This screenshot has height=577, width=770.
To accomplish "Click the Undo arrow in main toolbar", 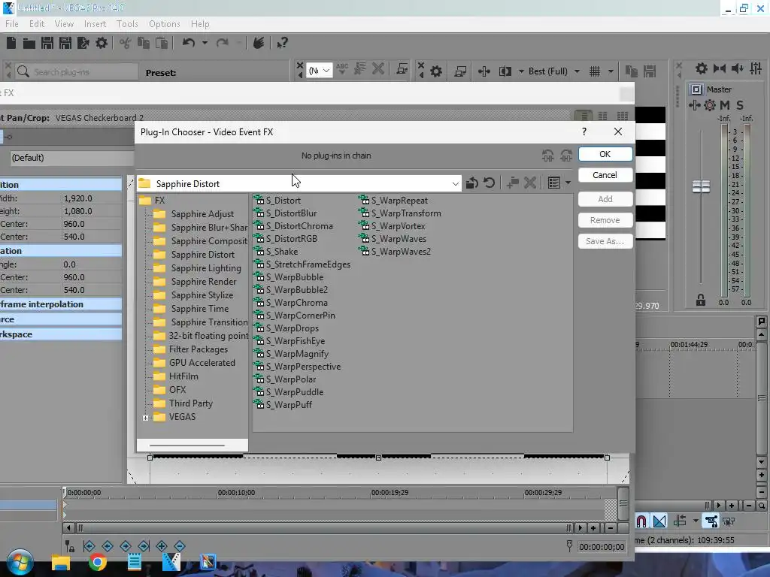I will pos(189,43).
